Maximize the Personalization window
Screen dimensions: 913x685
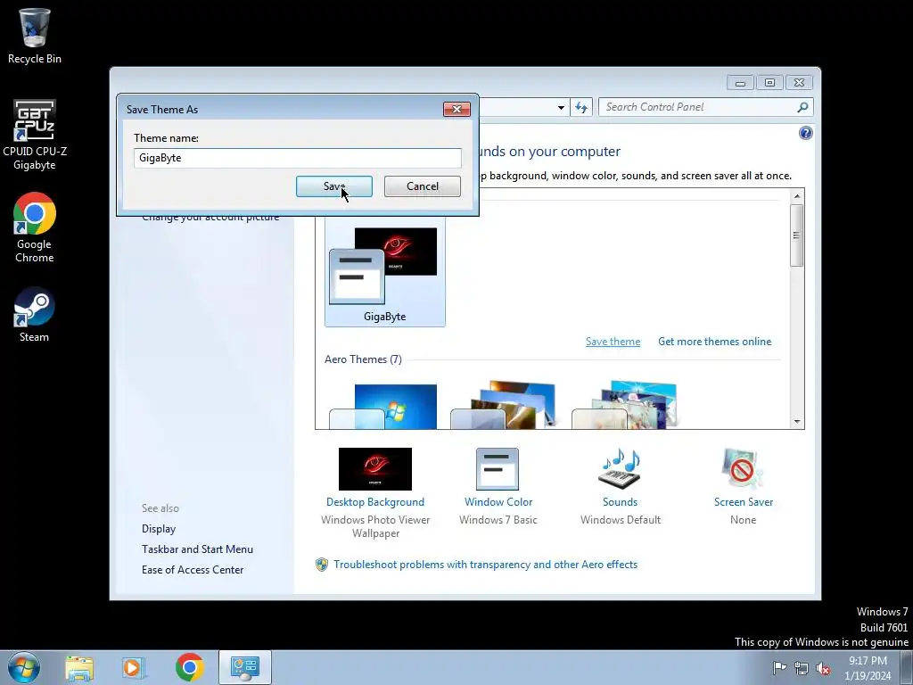(769, 83)
